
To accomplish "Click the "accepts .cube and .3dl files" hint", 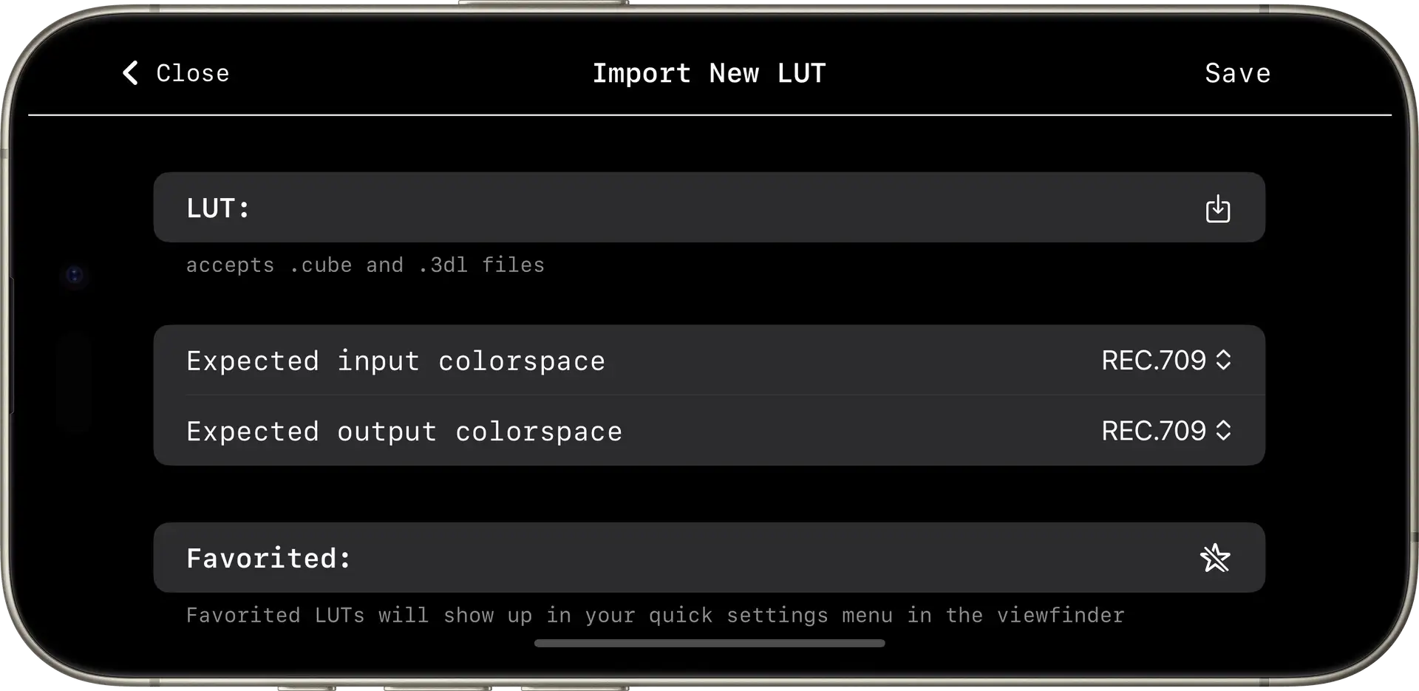I will click(365, 265).
